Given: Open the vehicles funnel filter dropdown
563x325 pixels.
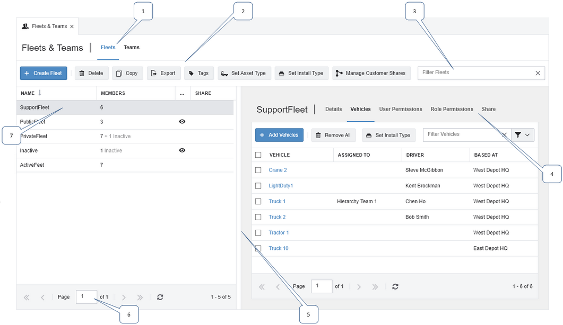Looking at the screenshot, I should coord(523,135).
